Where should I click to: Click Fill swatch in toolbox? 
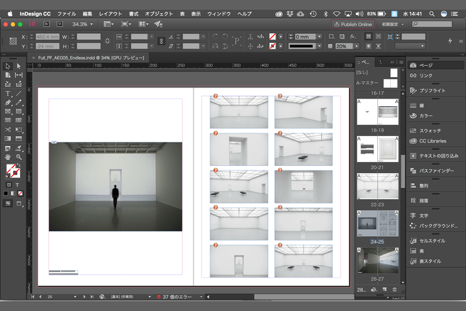click(x=10, y=168)
